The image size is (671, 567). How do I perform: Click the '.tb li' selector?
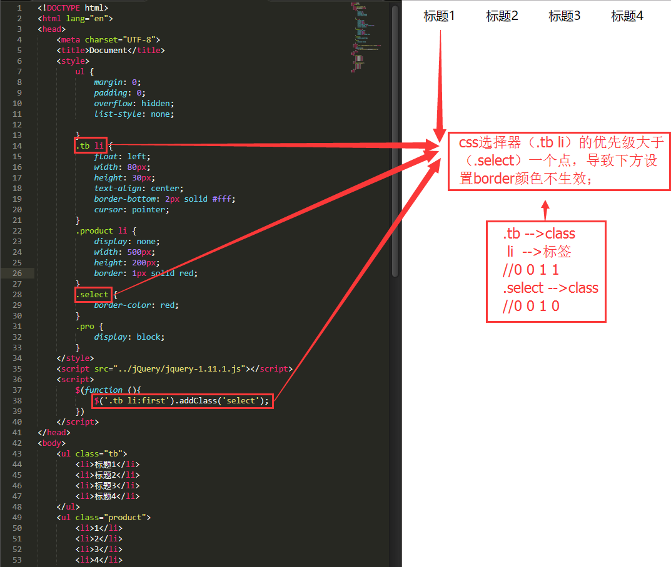click(90, 145)
